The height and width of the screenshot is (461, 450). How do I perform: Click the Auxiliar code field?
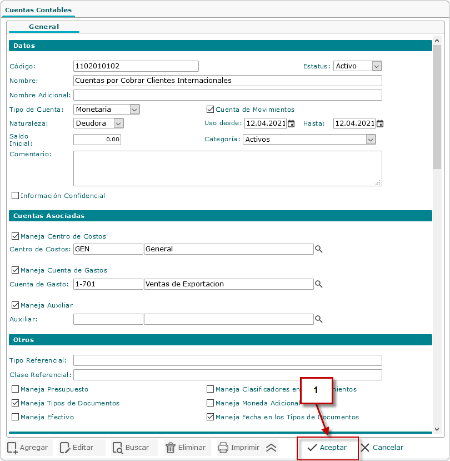point(108,319)
